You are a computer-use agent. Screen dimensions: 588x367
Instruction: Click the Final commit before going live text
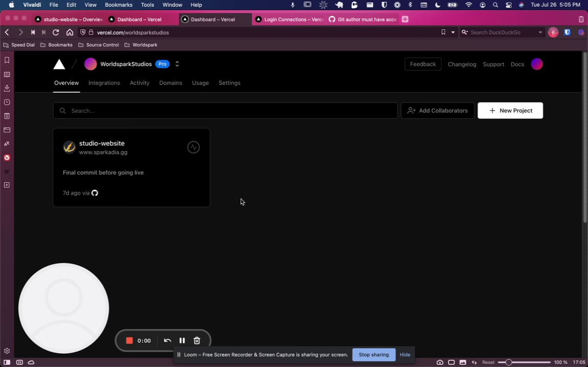coord(103,173)
